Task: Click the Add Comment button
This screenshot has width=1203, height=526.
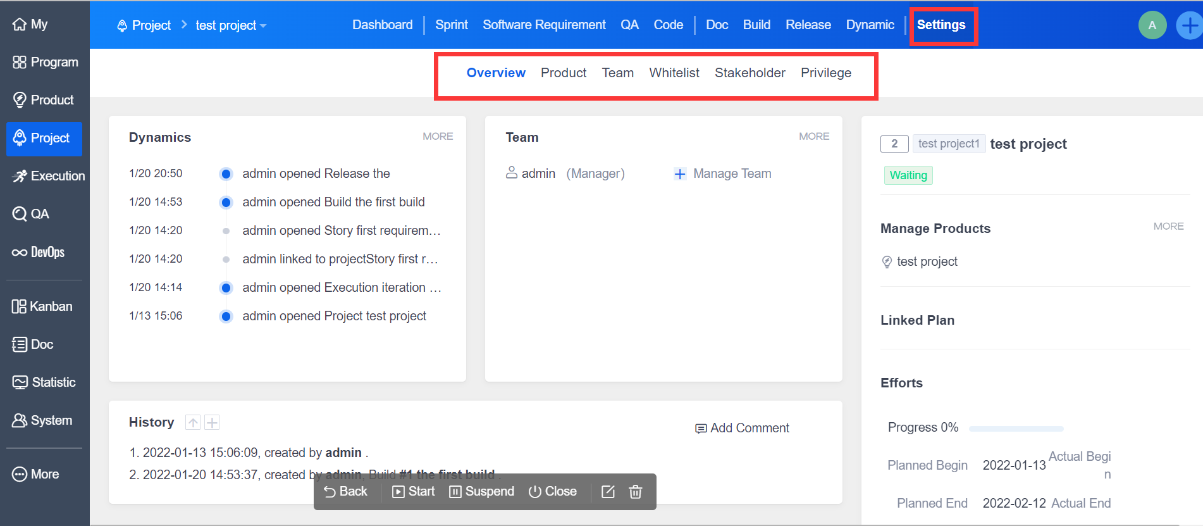Action: click(x=742, y=428)
